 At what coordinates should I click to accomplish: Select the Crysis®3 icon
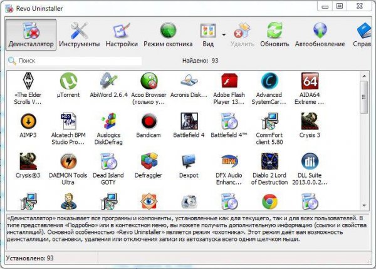point(28,161)
